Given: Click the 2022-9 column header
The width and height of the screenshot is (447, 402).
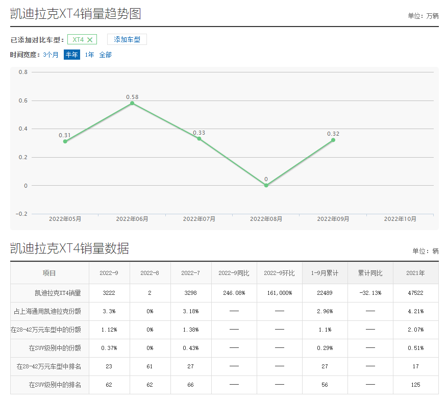Looking at the screenshot, I should [109, 273].
